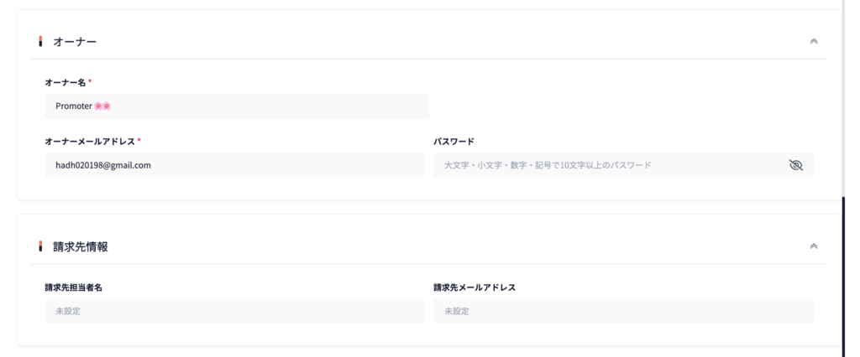Click the オーナーメールアドレス field label

(89, 141)
